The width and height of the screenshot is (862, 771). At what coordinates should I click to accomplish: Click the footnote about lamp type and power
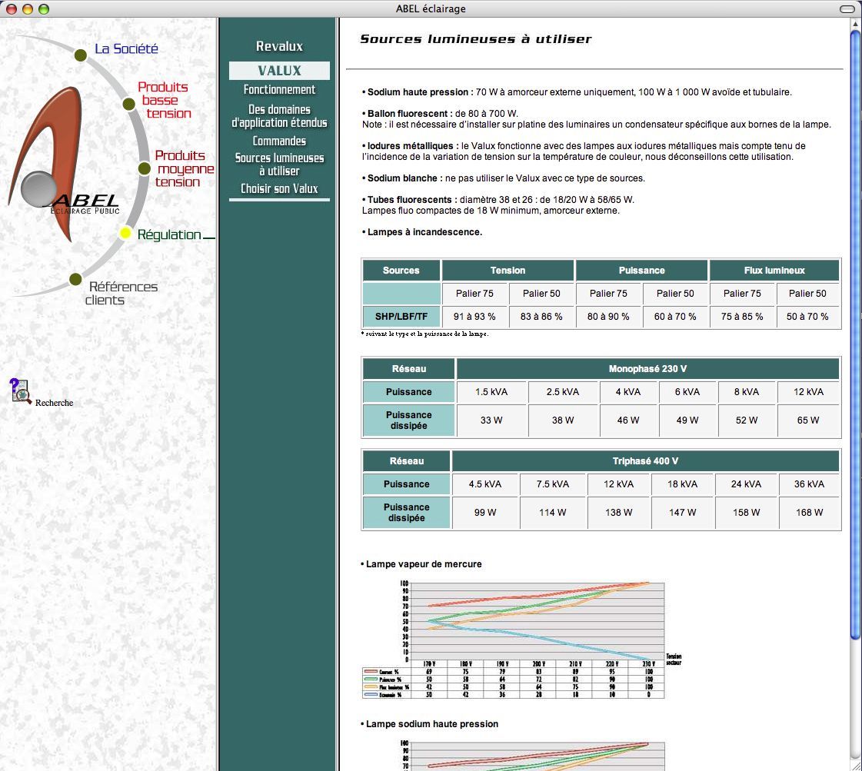[x=424, y=334]
